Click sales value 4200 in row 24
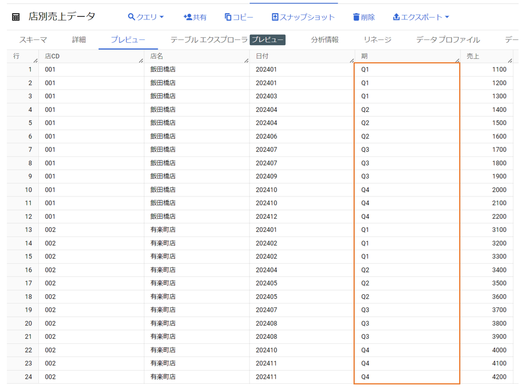This screenshot has height=389, width=522. 499,376
